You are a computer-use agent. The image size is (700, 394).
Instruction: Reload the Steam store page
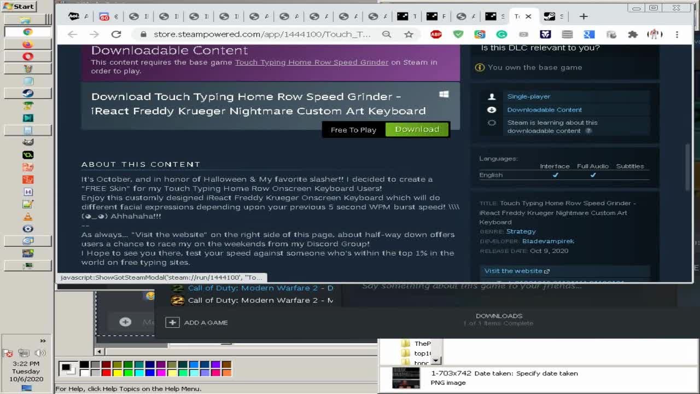click(116, 34)
